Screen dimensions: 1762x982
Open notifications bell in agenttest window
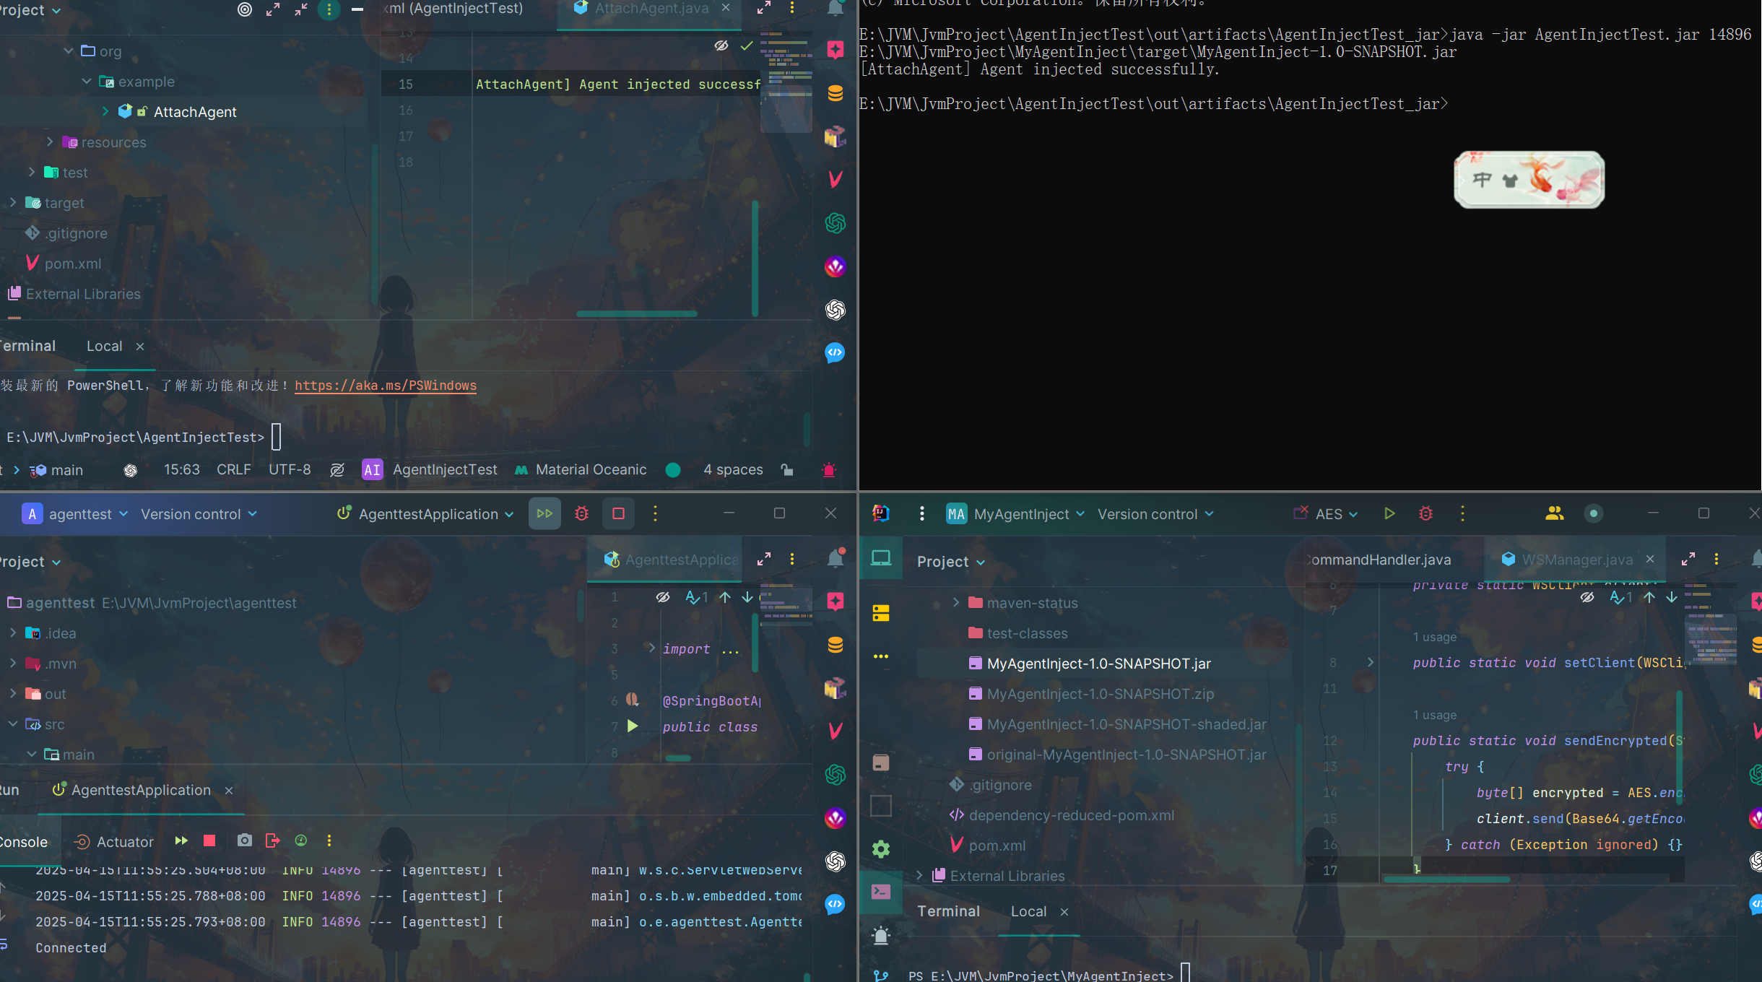836,558
